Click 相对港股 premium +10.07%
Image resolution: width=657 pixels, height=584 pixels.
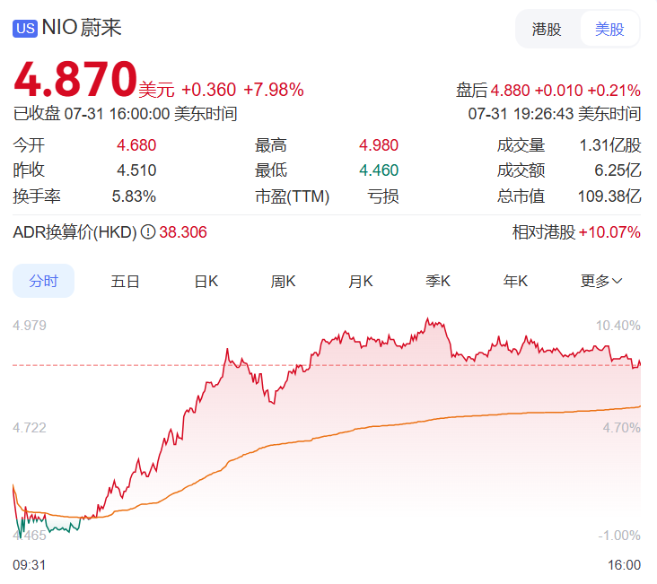(x=609, y=232)
